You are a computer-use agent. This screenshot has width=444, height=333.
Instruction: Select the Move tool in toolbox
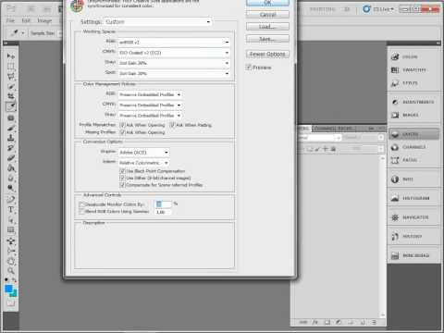[x=11, y=56]
